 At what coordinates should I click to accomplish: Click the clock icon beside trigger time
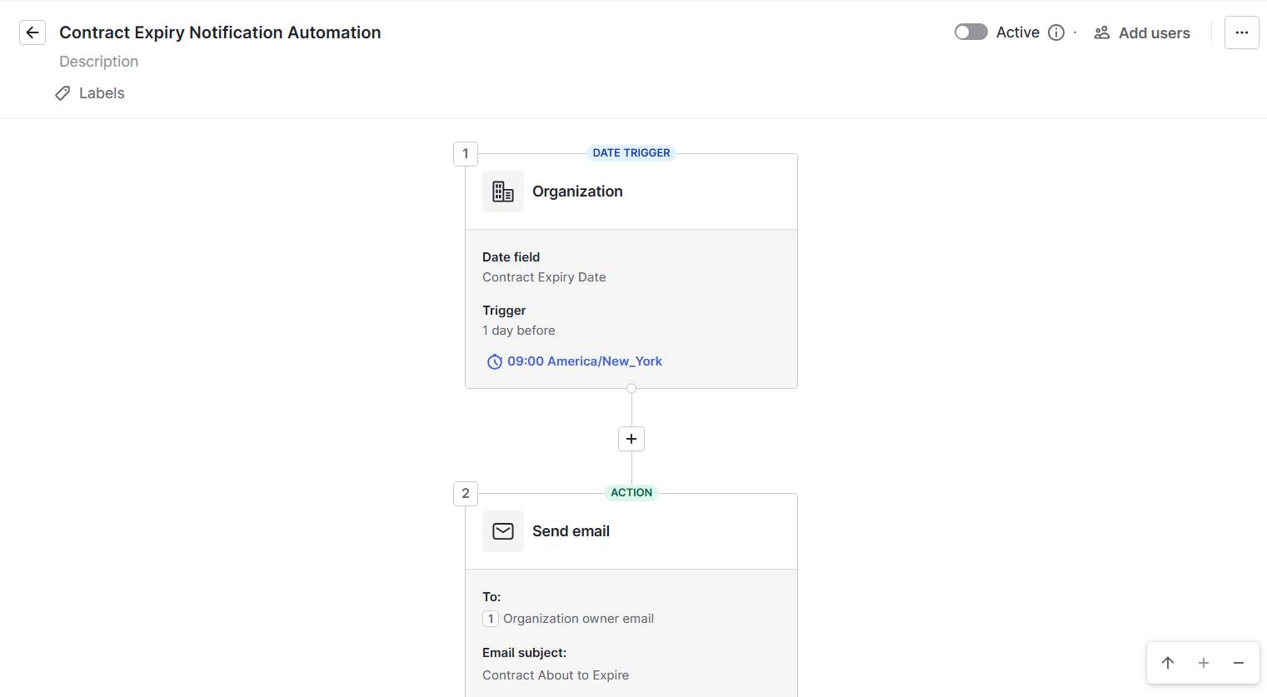coord(494,361)
